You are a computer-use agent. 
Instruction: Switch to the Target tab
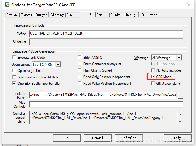[27, 15]
